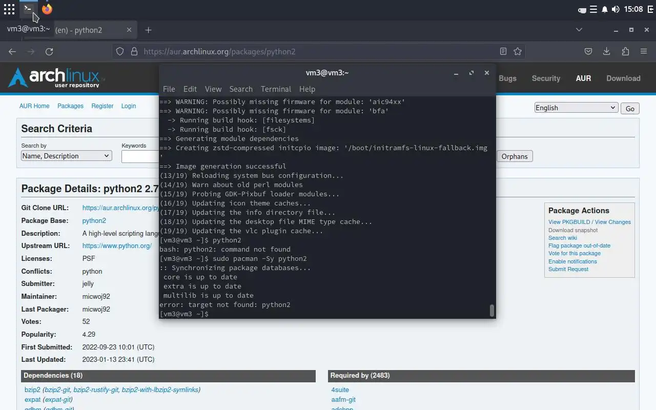Open the terminal File menu
The width and height of the screenshot is (656, 410).
(x=169, y=89)
